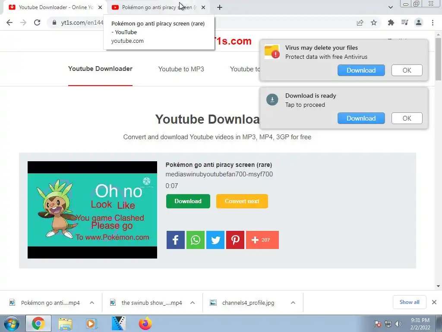
Task: Open the video editor clapperboard taskbar icon
Action: (118, 323)
